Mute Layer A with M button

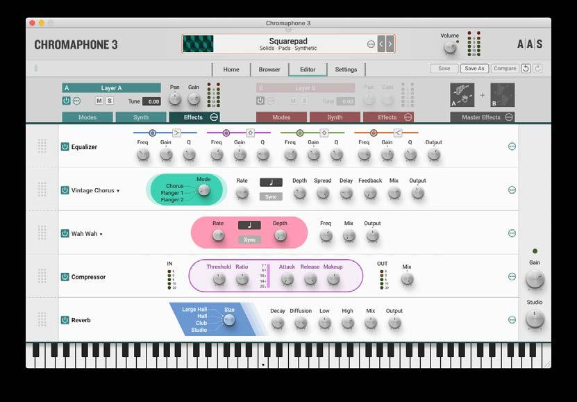(x=99, y=101)
